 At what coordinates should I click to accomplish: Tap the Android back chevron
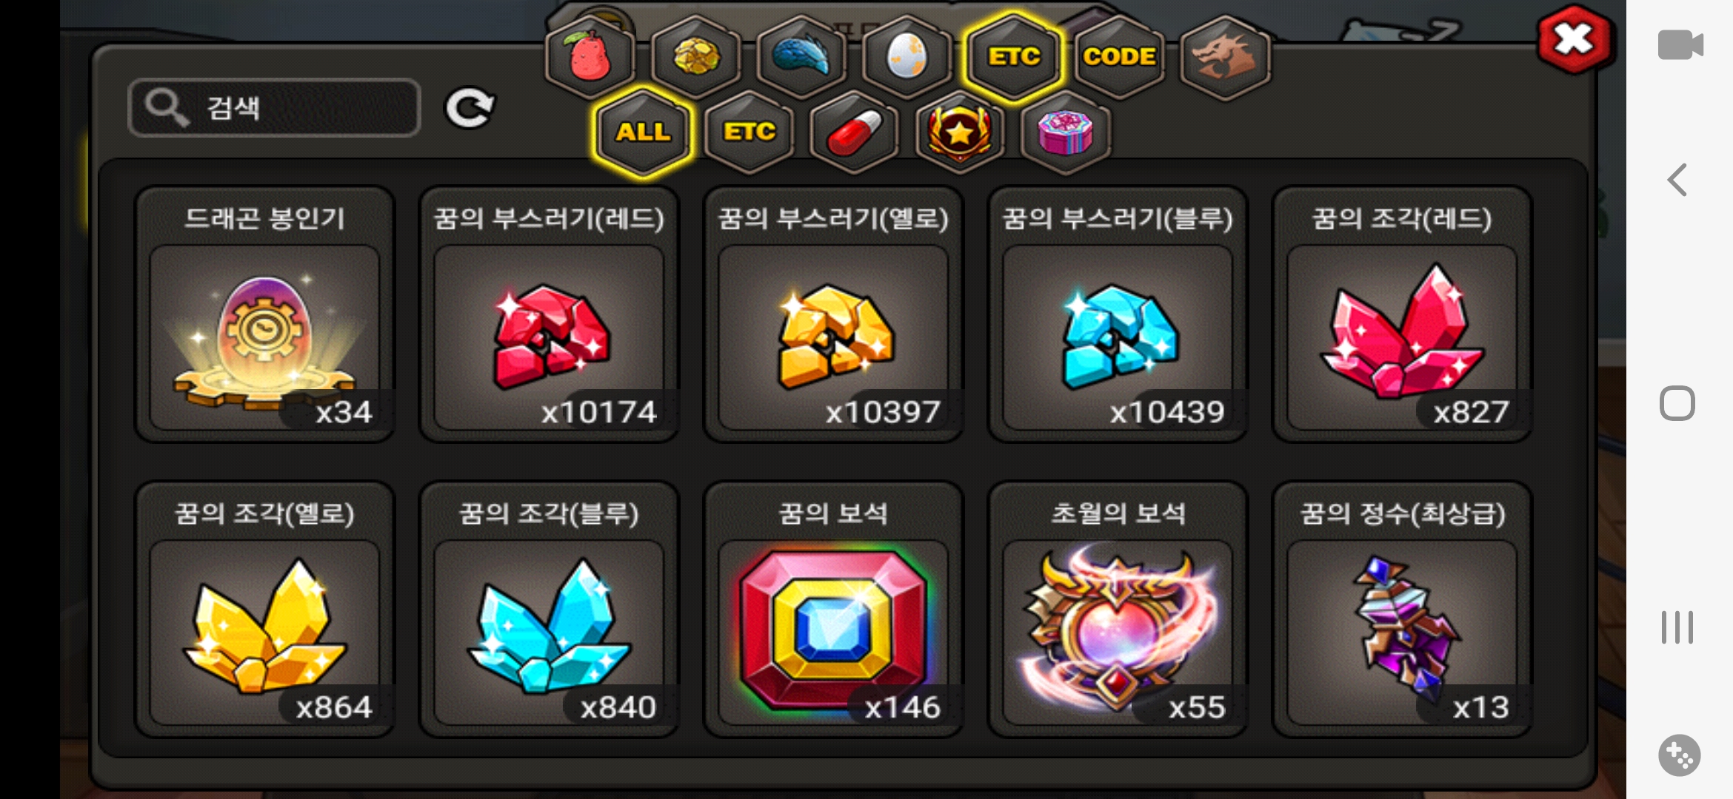(x=1677, y=180)
